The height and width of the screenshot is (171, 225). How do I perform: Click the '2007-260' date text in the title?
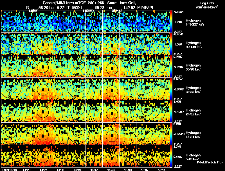pyautogui.click(x=96, y=3)
